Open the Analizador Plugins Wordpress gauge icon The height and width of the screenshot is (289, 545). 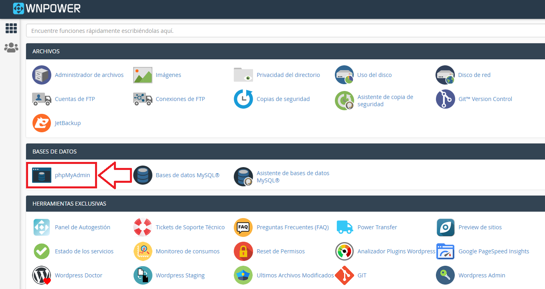[344, 251]
